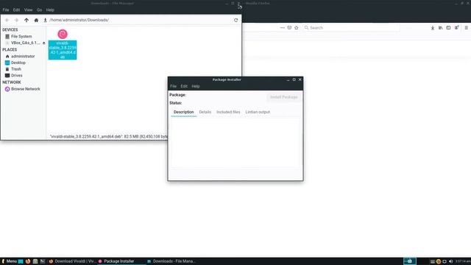The image size is (471, 265).
Task: Open the File Manager Help menu
Action: point(50,10)
